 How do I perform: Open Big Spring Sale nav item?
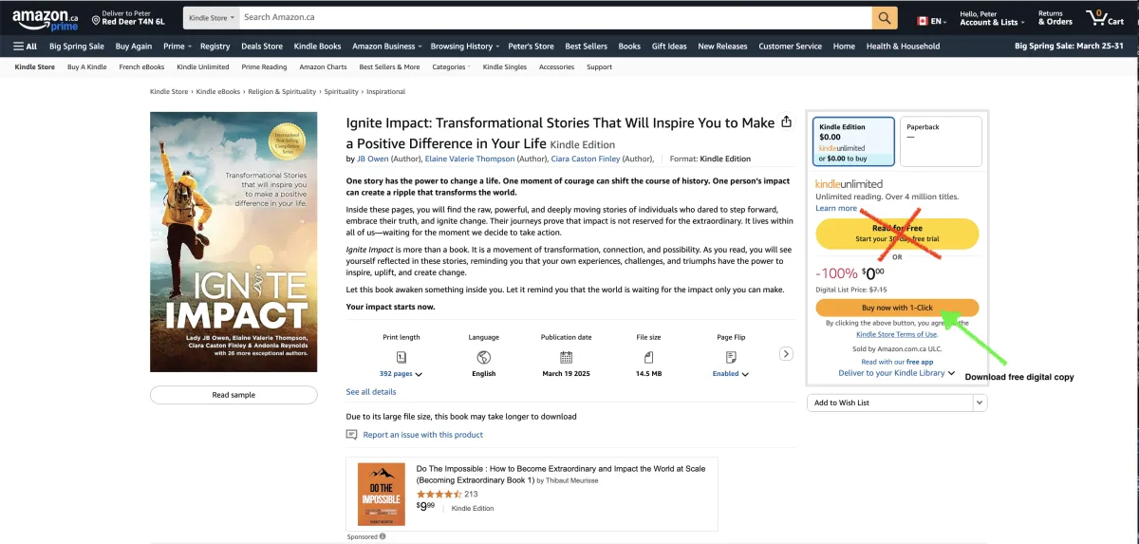coord(77,46)
